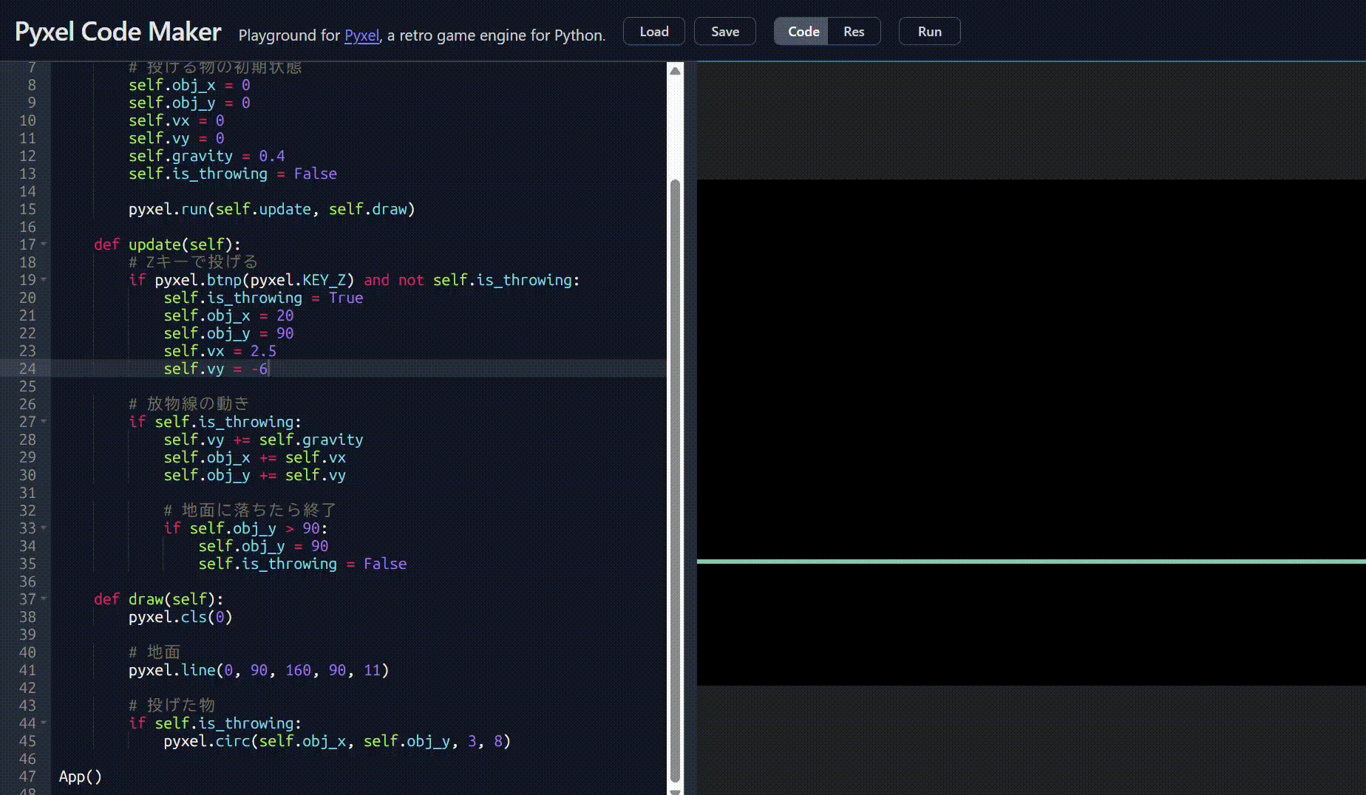Click the pyxel.circ drawing call

point(337,741)
